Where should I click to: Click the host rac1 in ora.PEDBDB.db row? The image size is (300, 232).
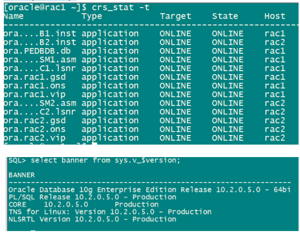(275, 51)
